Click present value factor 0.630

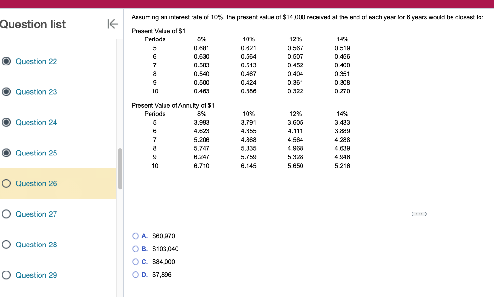(x=202, y=57)
